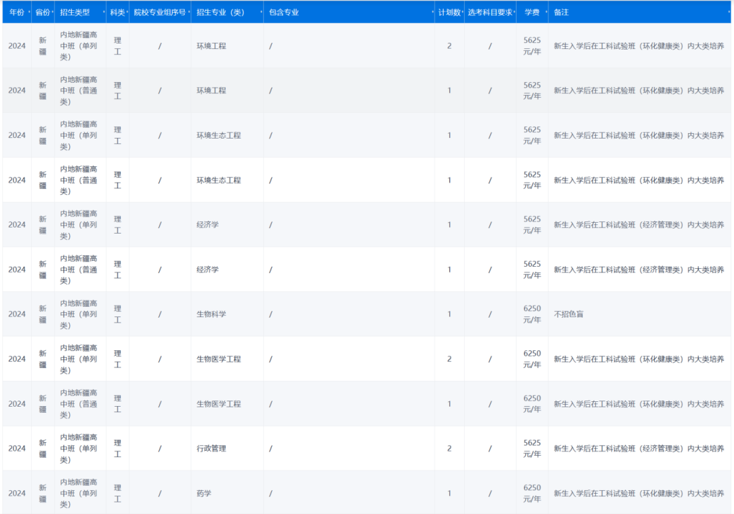Click the 不招色盲 remark cell
This screenshot has height=514, width=734.
(x=569, y=314)
